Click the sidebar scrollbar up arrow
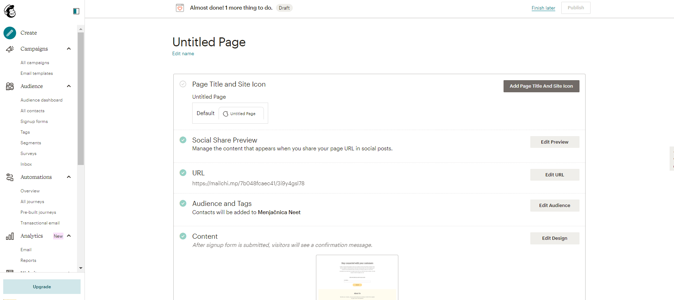This screenshot has height=300, width=674. click(x=81, y=29)
